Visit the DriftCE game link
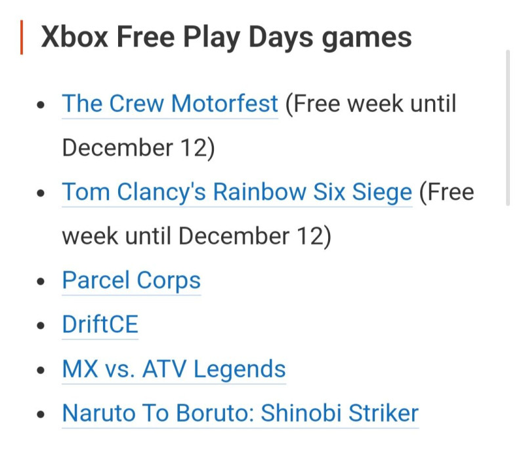This screenshot has width=525, height=456. [100, 325]
